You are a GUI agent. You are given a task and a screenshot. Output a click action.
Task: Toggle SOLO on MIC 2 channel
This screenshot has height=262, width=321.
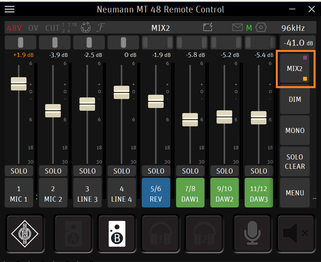coord(53,171)
